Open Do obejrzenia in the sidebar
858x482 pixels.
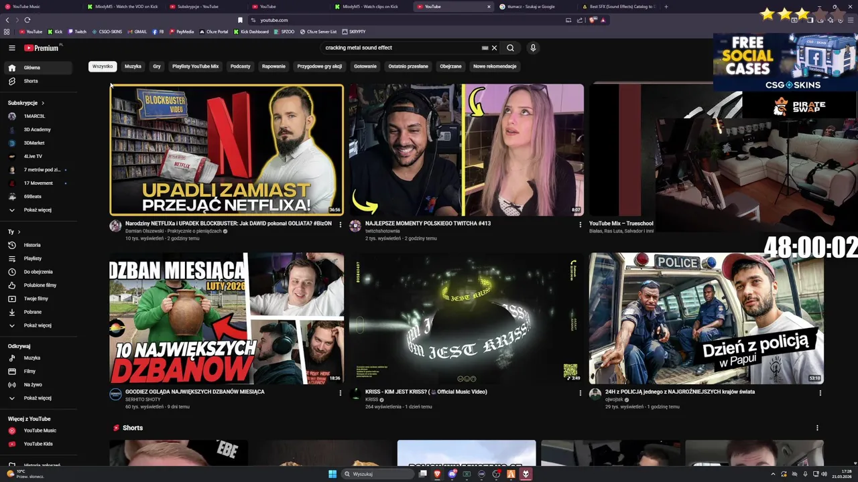[x=36, y=272]
